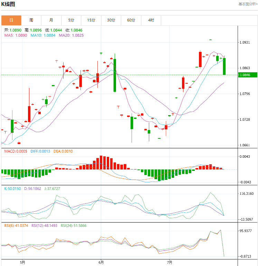Click the J:37.6727 KDJ label
This screenshot has width=258, height=266.
pyautogui.click(x=52, y=189)
